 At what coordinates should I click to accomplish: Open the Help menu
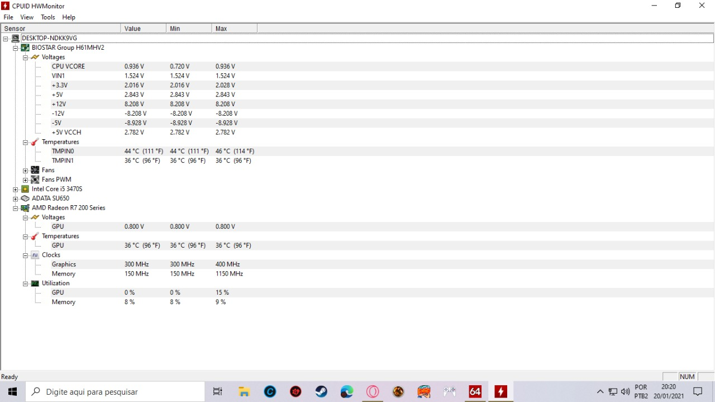coord(69,17)
